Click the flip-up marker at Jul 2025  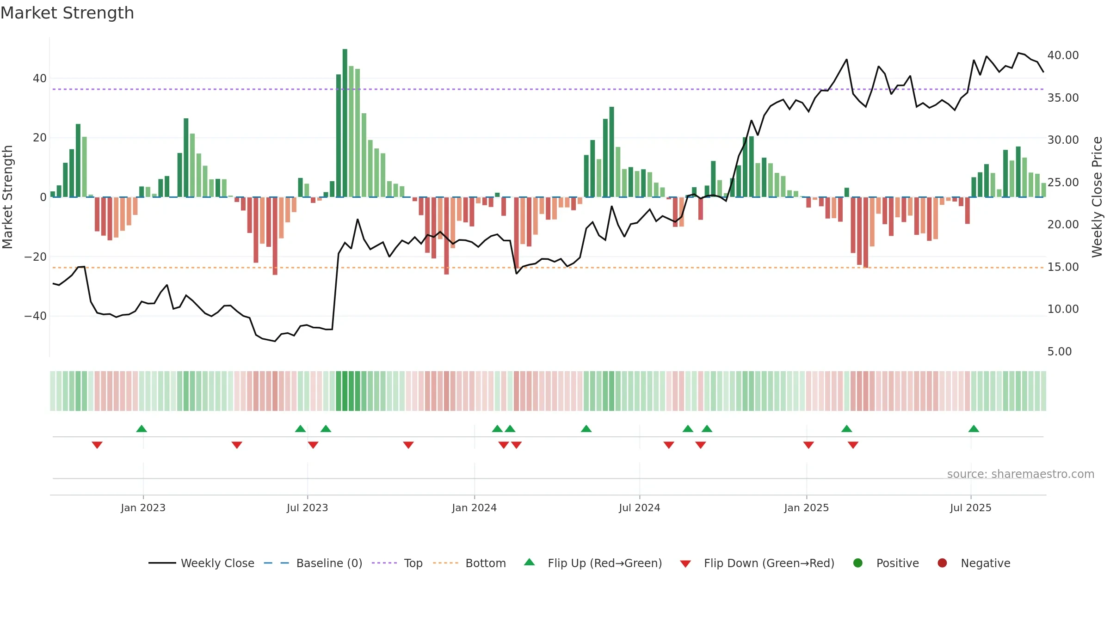(974, 428)
